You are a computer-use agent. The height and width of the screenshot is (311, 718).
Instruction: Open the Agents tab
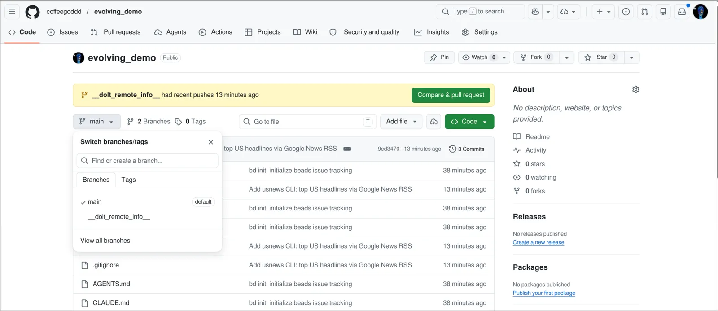tap(170, 32)
